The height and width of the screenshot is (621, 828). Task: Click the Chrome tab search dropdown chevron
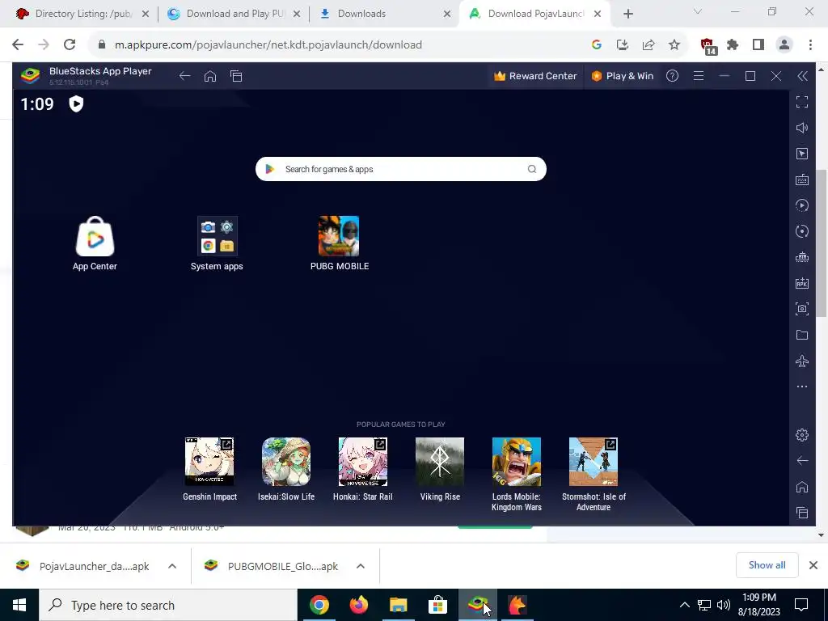pos(697,11)
